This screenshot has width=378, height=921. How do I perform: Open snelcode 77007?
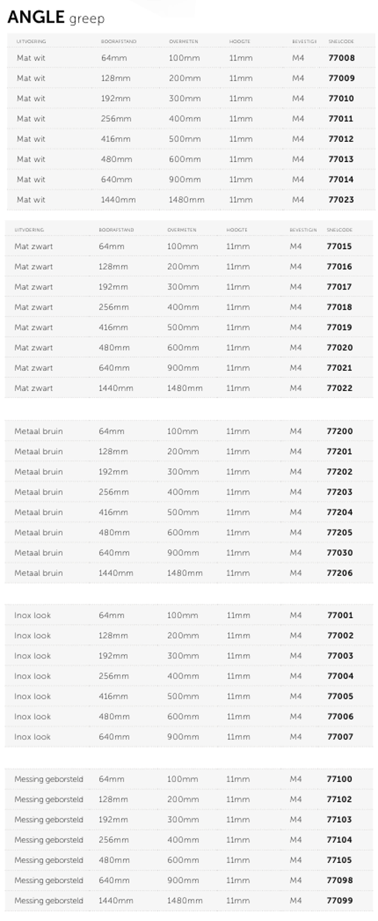[340, 737]
